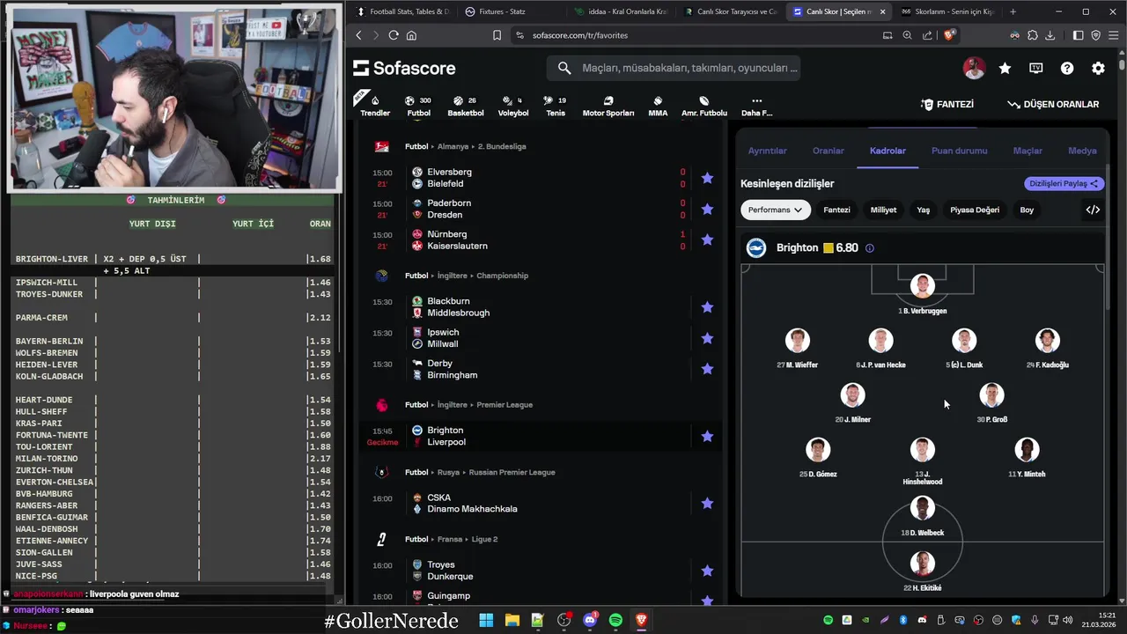Toggle favorite star for Paderborn-Dresden
Image resolution: width=1127 pixels, height=634 pixels.
tap(707, 210)
